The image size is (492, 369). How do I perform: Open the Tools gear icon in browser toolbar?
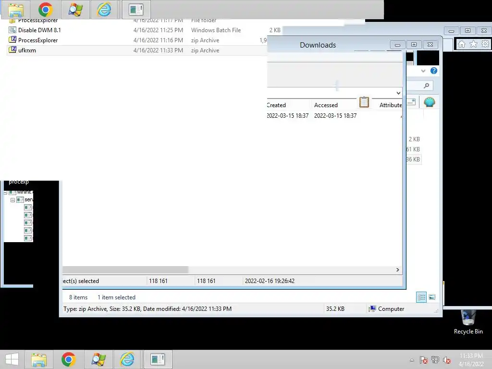[x=485, y=44]
